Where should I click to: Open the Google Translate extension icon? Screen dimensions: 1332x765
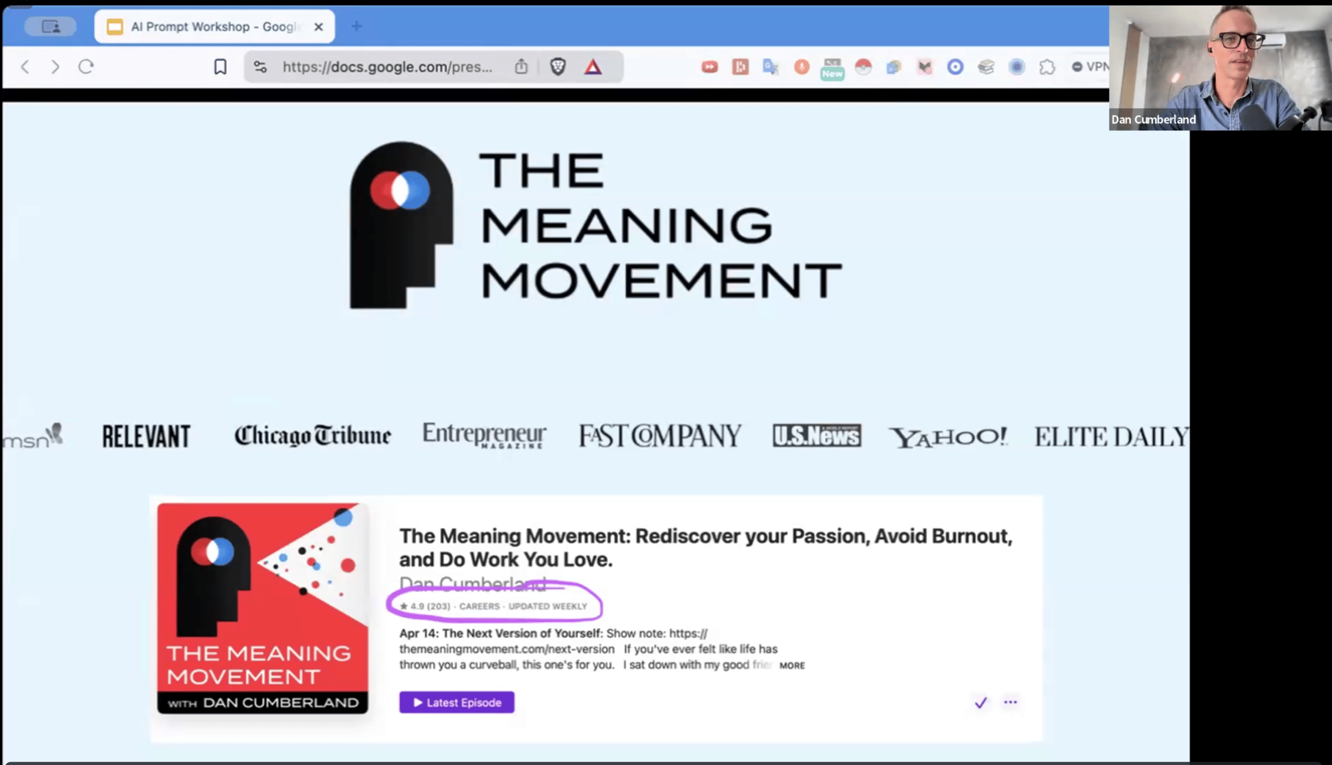click(x=770, y=67)
